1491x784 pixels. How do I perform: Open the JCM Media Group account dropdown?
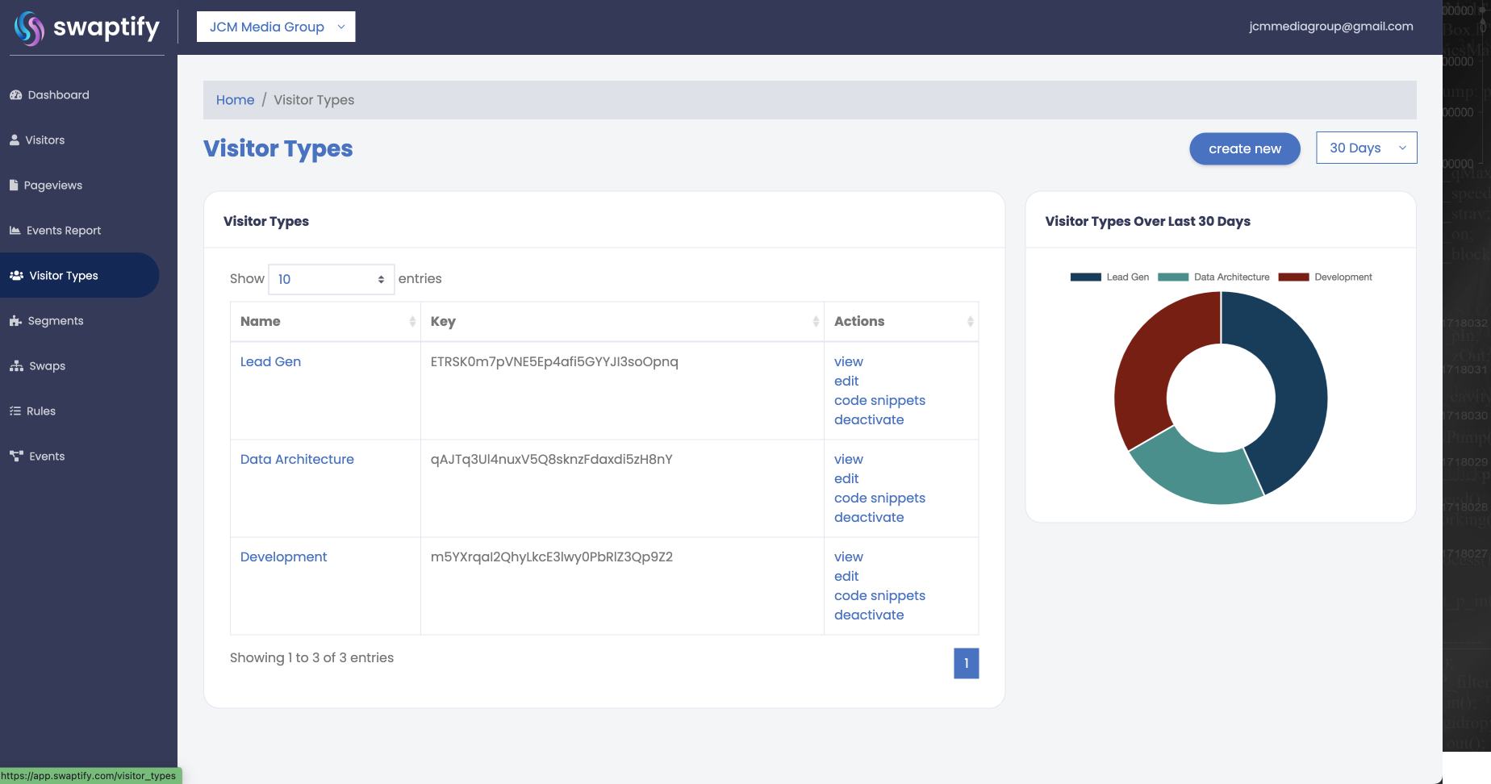276,27
